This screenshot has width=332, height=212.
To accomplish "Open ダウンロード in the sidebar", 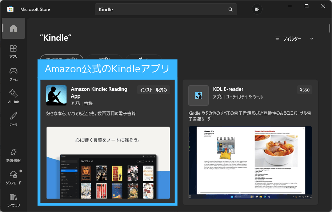I will [x=13, y=178].
